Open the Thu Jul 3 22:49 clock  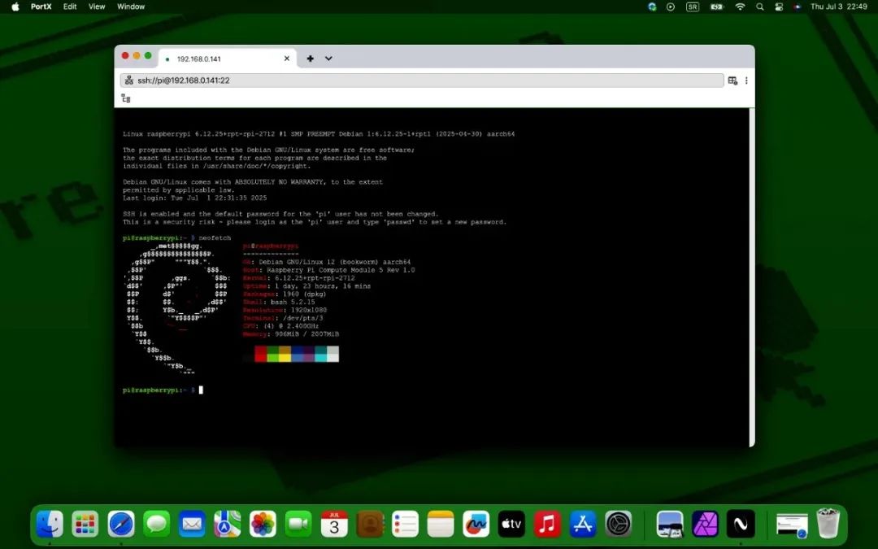[839, 7]
